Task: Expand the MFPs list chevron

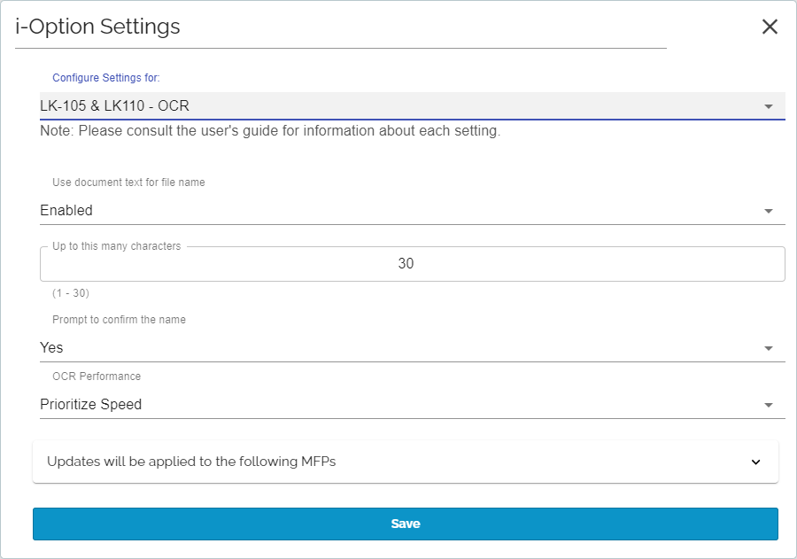Action: click(756, 462)
